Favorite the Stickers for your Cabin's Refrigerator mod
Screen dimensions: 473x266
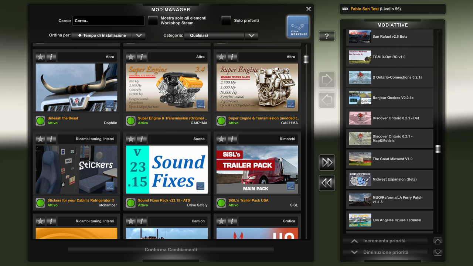tap(40, 139)
